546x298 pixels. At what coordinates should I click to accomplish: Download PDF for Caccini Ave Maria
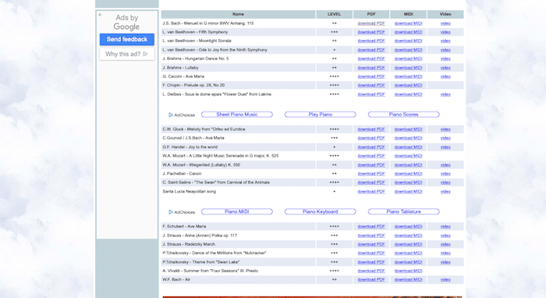point(371,76)
